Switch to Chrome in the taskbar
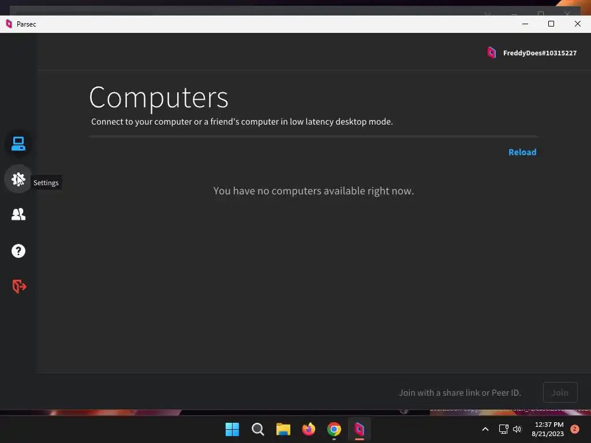Screen dimensions: 591x443 (334, 429)
